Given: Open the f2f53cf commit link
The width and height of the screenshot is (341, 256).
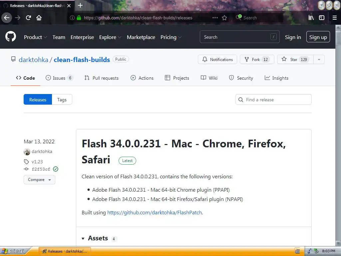Looking at the screenshot, I should (x=41, y=169).
